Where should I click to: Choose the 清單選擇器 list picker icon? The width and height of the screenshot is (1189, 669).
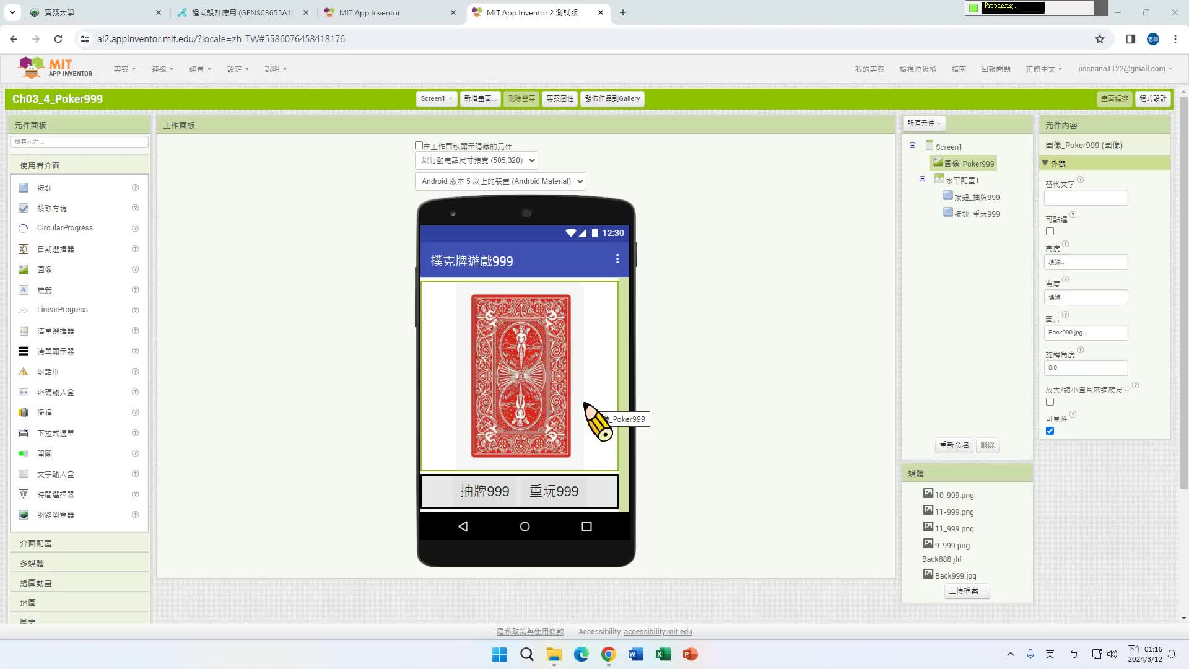pyautogui.click(x=24, y=331)
